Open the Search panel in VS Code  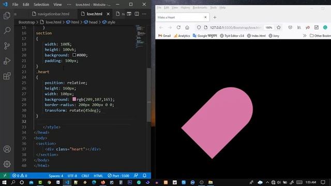click(7, 30)
